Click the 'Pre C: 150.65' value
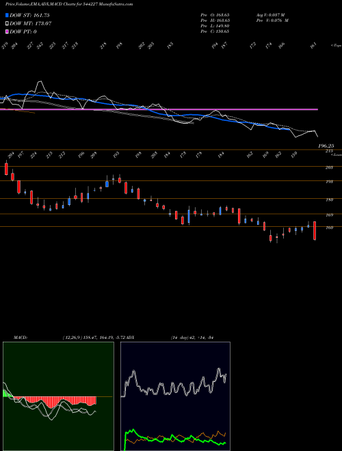 pos(215,31)
